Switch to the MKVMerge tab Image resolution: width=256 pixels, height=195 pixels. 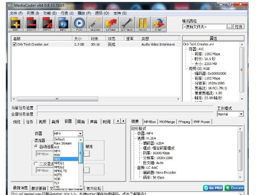pos(167,122)
